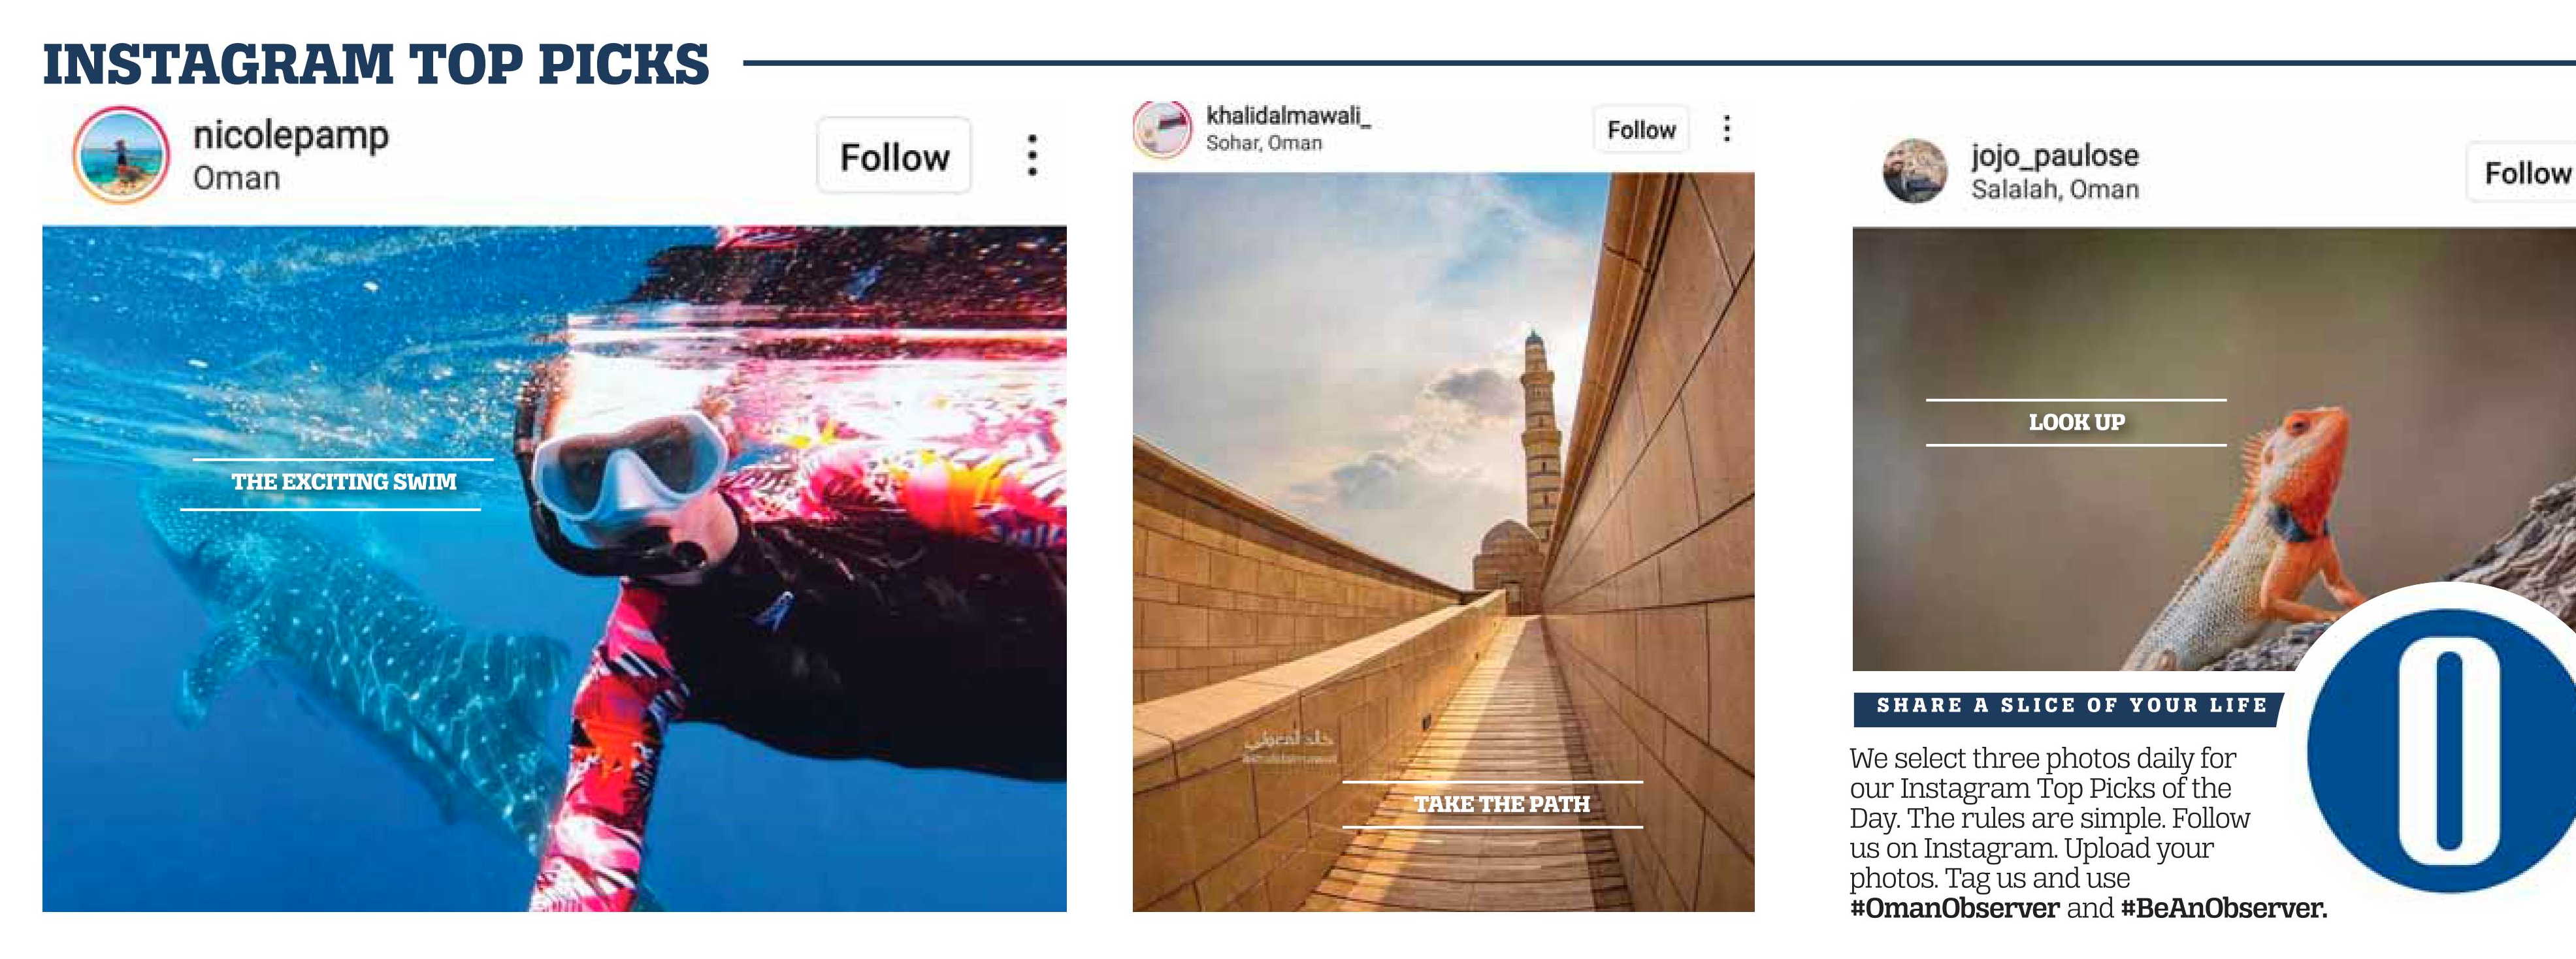This screenshot has height=959, width=2576.
Task: Click the Salalah, Oman location tag
Action: point(2054,189)
